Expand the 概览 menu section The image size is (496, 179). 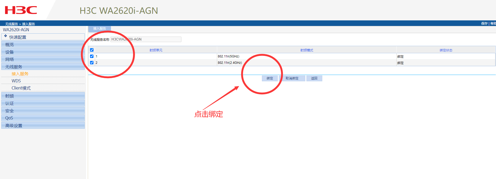pyautogui.click(x=43, y=44)
